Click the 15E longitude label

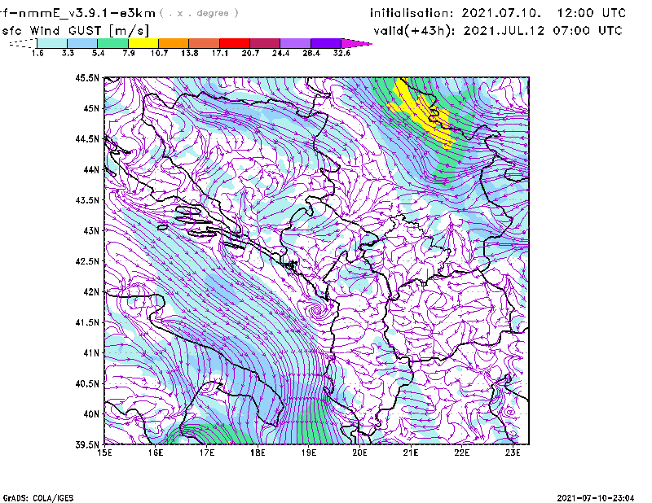tap(104, 453)
